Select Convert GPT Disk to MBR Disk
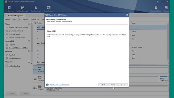Viewport: 174px width, 98px height. point(18,48)
